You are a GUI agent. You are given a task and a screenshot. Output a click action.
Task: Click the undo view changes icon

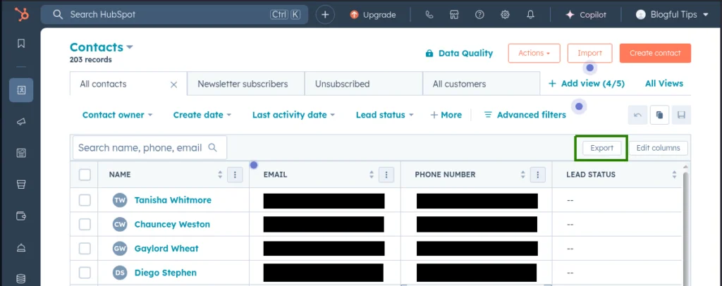(x=637, y=115)
